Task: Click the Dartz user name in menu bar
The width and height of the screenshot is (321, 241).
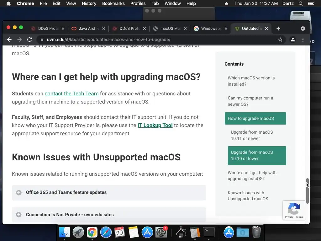Action: (x=288, y=3)
